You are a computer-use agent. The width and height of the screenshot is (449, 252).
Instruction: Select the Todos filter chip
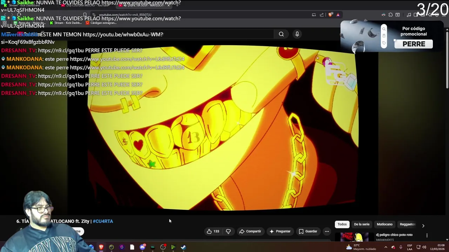[x=342, y=224]
